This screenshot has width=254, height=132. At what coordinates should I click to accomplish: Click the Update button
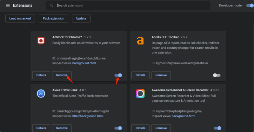81,18
